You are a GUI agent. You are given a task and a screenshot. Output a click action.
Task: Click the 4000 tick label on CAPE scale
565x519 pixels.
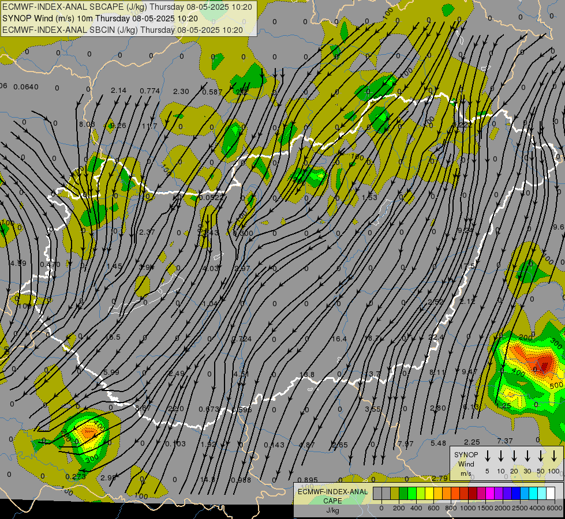[537, 508]
